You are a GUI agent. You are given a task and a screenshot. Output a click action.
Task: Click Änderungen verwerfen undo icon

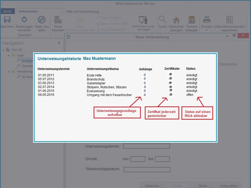[24, 20]
